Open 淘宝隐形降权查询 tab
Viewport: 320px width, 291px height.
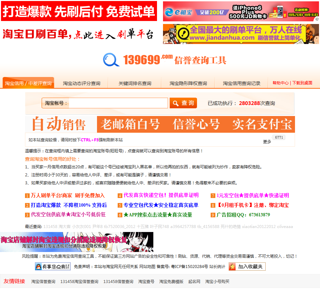[x=188, y=83]
